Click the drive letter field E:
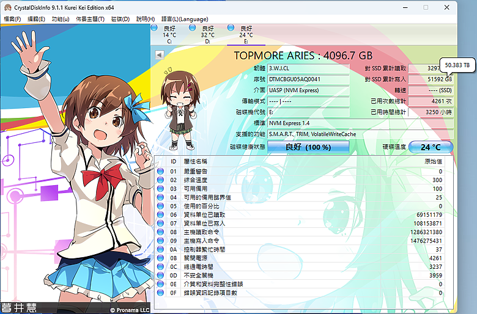This screenshot has height=314, width=477. point(308,112)
